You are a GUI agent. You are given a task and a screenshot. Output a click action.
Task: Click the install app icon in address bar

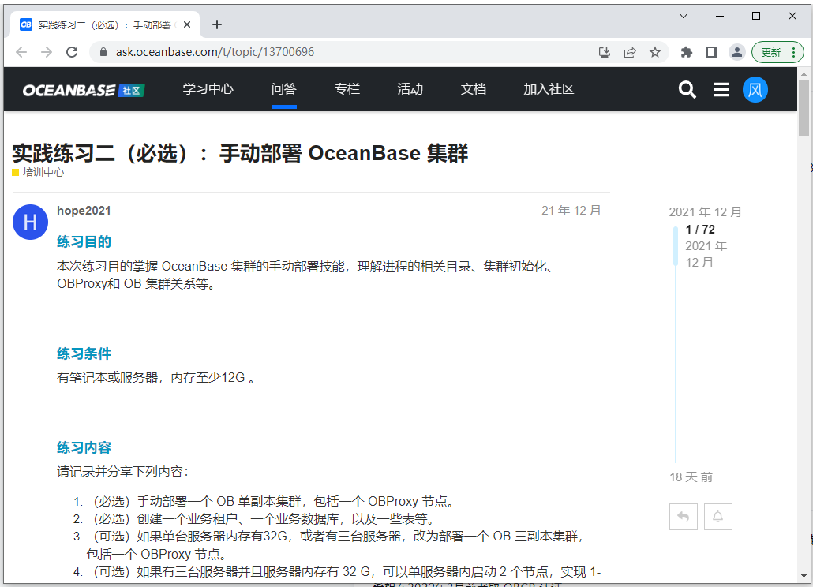coord(605,52)
